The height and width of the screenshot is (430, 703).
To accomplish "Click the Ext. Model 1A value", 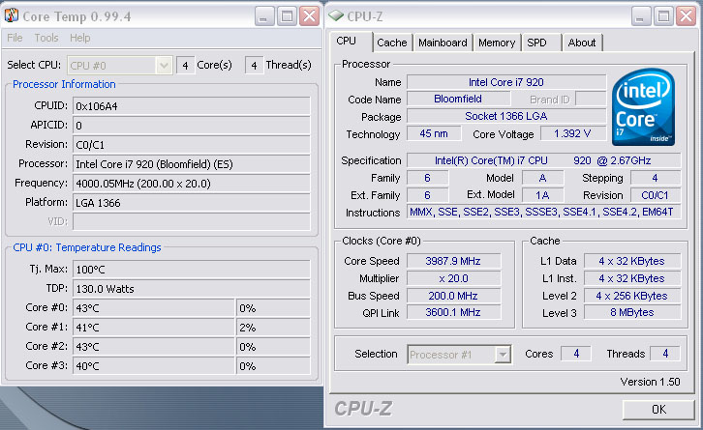I will 542,195.
